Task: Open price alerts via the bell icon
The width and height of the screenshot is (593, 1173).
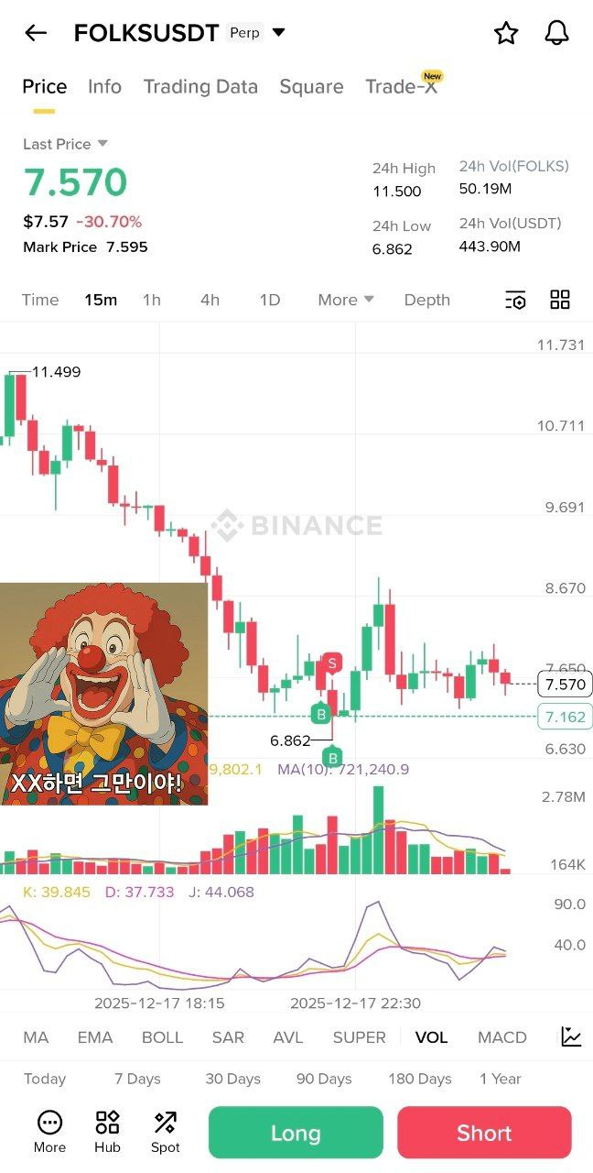Action: [x=556, y=33]
